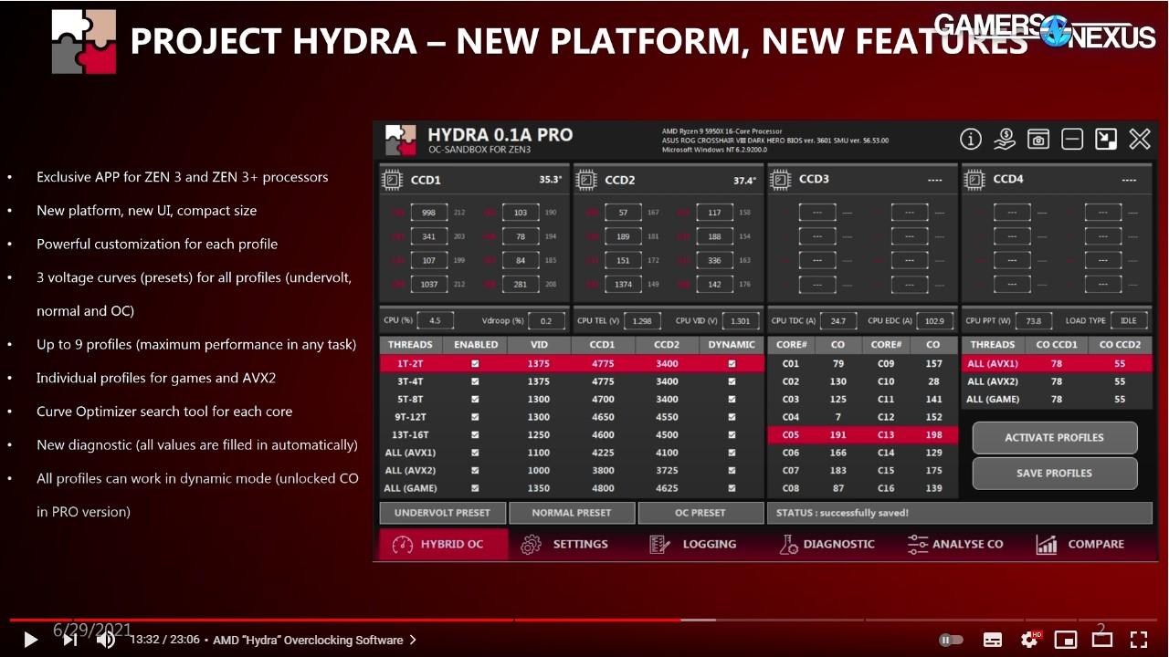Open YouTube settings gear
Viewport: 1169px width, 657px height.
(x=1029, y=640)
